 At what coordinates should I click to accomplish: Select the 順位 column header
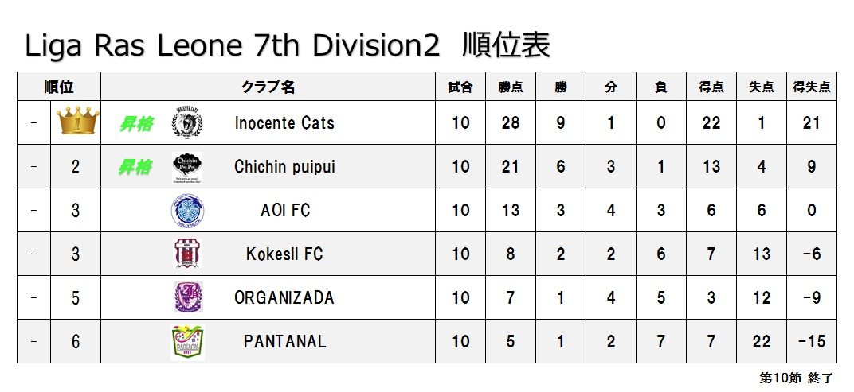pos(59,87)
